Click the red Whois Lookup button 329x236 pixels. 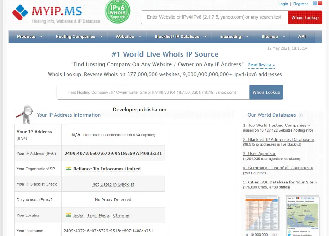tap(305, 17)
